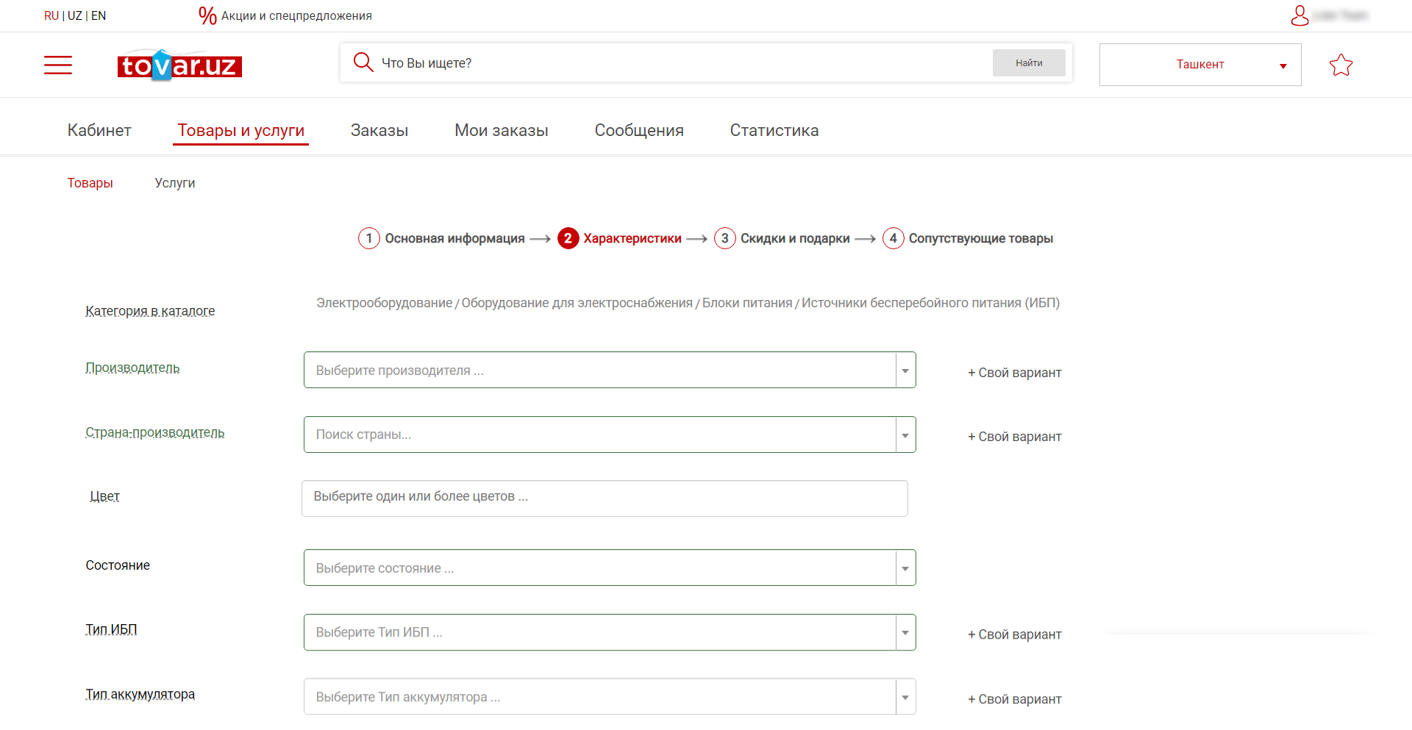The image size is (1412, 730).
Task: Select step 2 circle Характеристики
Action: tap(568, 238)
